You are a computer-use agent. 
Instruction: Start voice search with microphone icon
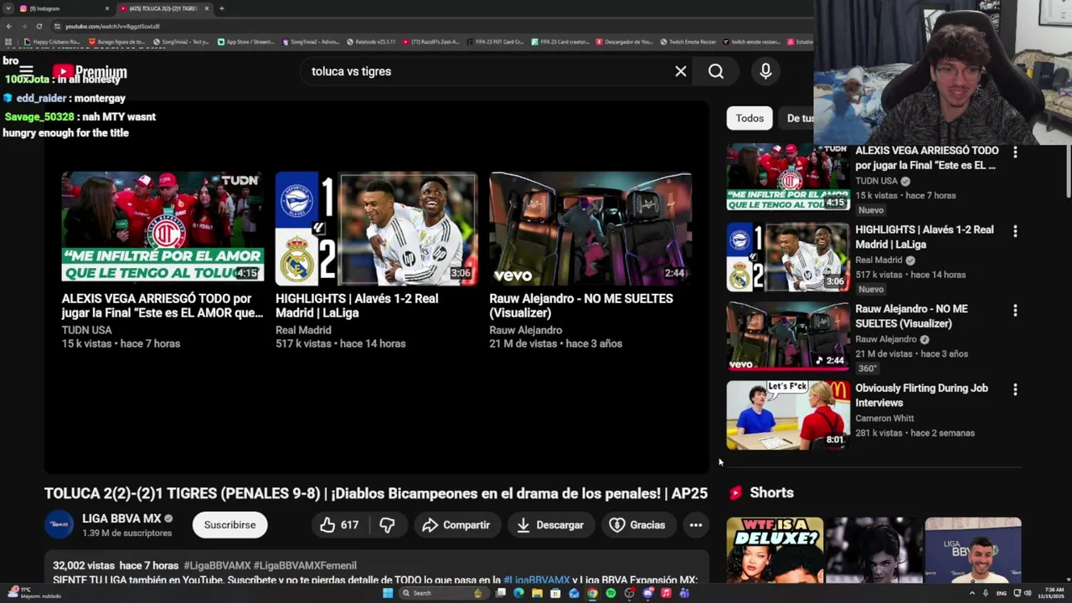[765, 72]
